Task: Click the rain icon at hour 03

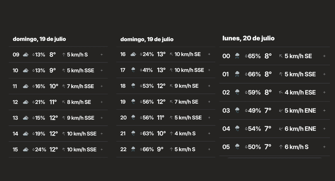Action: 237,111
